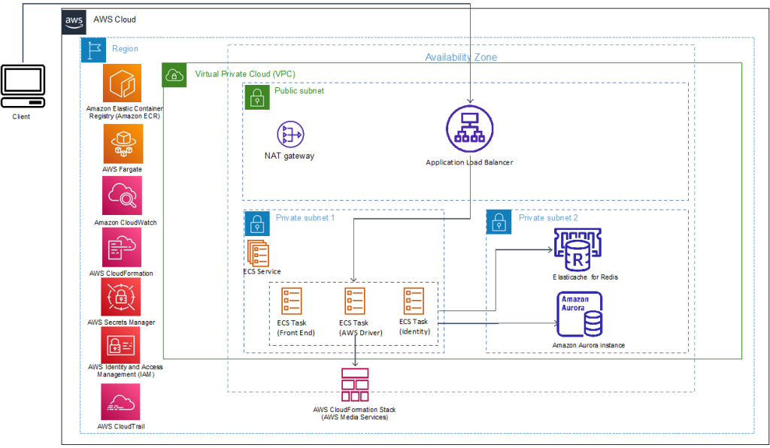The image size is (770, 448).
Task: Select the AWS IAM icon
Action: pyautogui.click(x=123, y=346)
